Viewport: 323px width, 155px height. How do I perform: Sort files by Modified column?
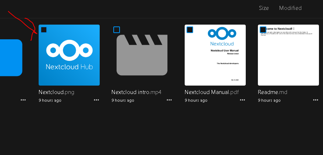pos(290,8)
